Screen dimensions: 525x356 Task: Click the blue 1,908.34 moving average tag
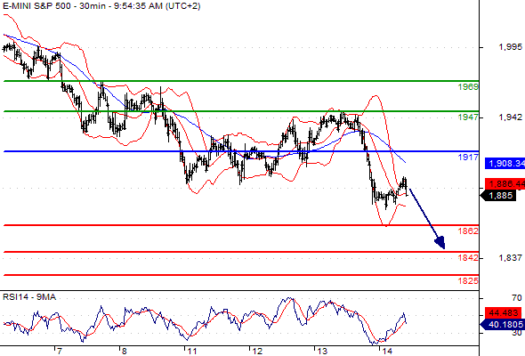505,164
